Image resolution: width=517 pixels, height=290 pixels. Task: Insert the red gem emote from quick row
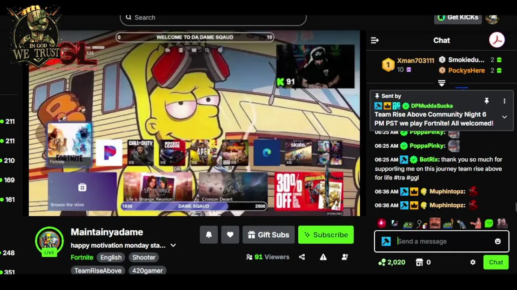pos(382,223)
